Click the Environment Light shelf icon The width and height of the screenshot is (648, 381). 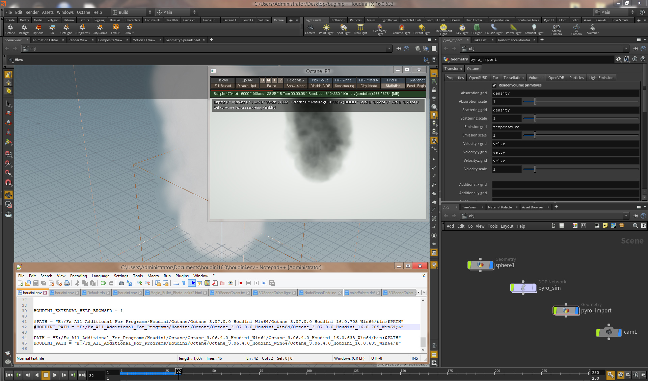click(x=443, y=29)
